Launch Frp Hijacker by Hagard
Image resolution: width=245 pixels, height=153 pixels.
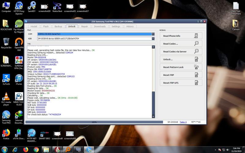coord(19,26)
